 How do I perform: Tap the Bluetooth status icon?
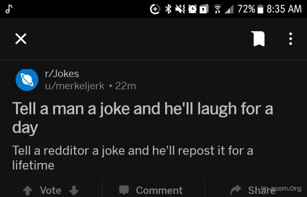(x=168, y=9)
